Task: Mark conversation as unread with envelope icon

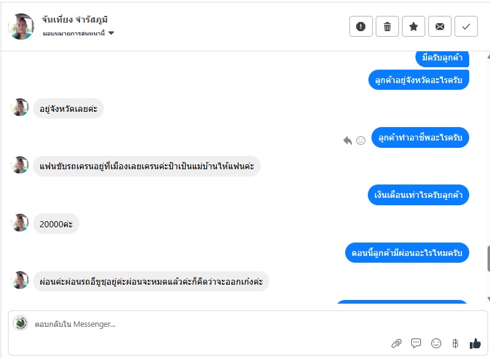Action: click(x=440, y=26)
